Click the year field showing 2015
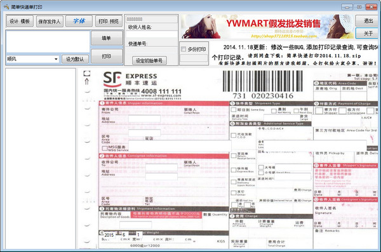The image size is (381, 252). 110,235
